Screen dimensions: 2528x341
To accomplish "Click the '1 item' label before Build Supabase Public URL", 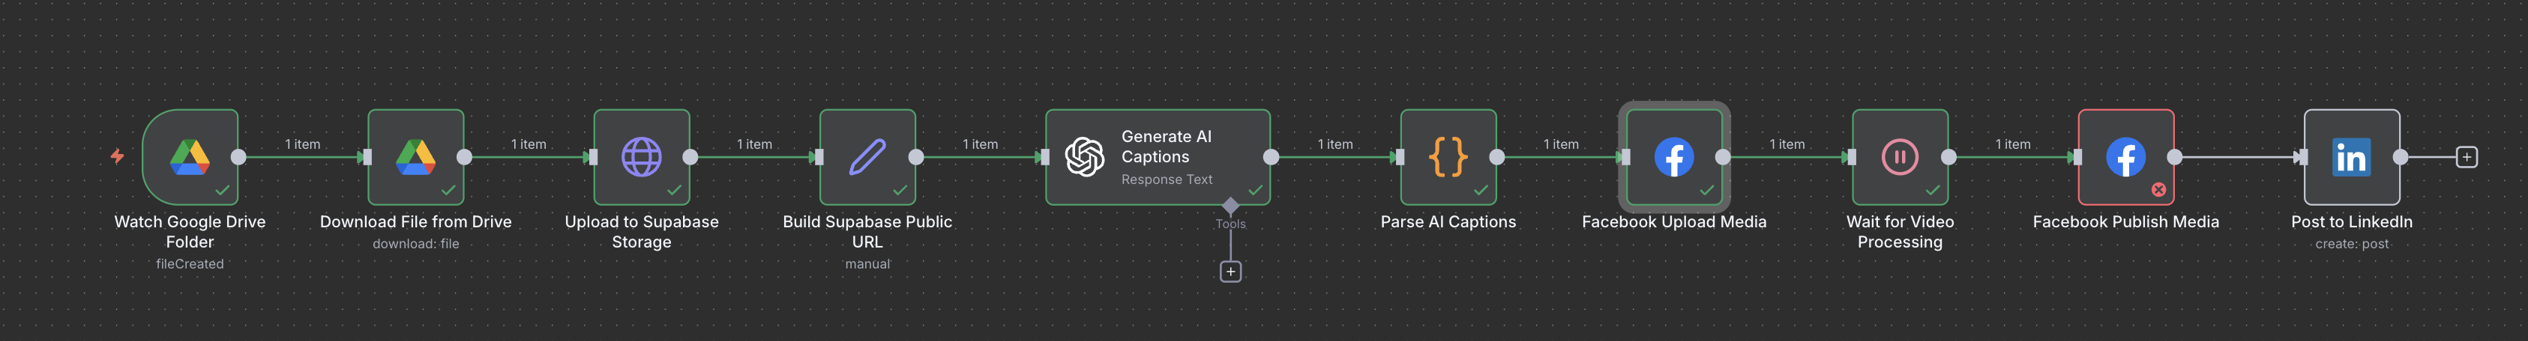I will [x=753, y=144].
